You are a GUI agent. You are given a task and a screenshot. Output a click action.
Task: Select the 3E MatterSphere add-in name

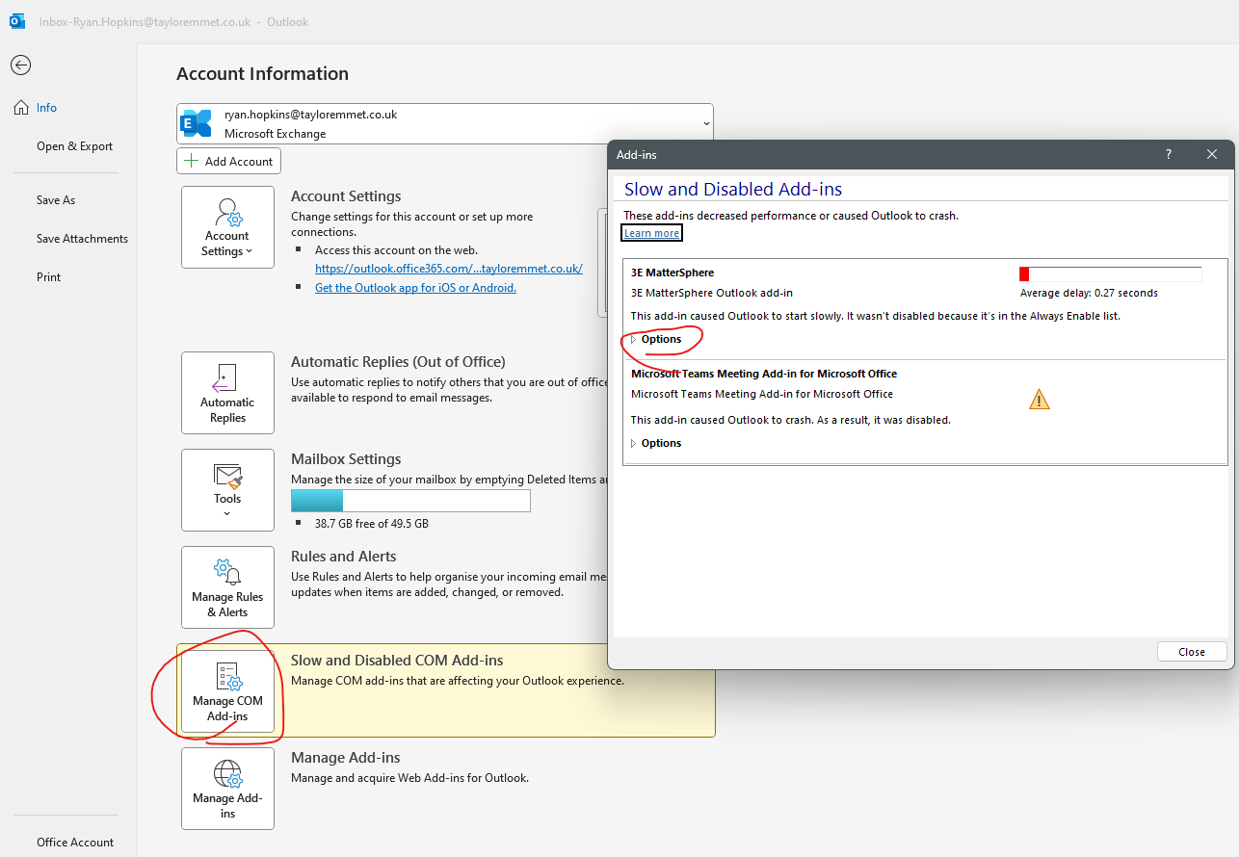tap(672, 273)
